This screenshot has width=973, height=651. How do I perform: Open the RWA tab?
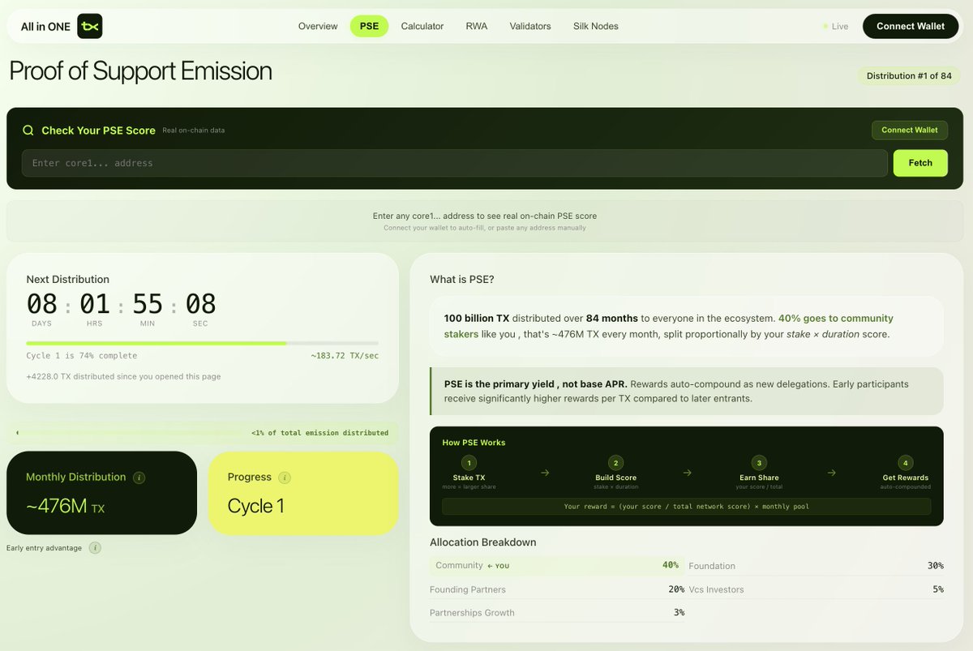(x=477, y=27)
